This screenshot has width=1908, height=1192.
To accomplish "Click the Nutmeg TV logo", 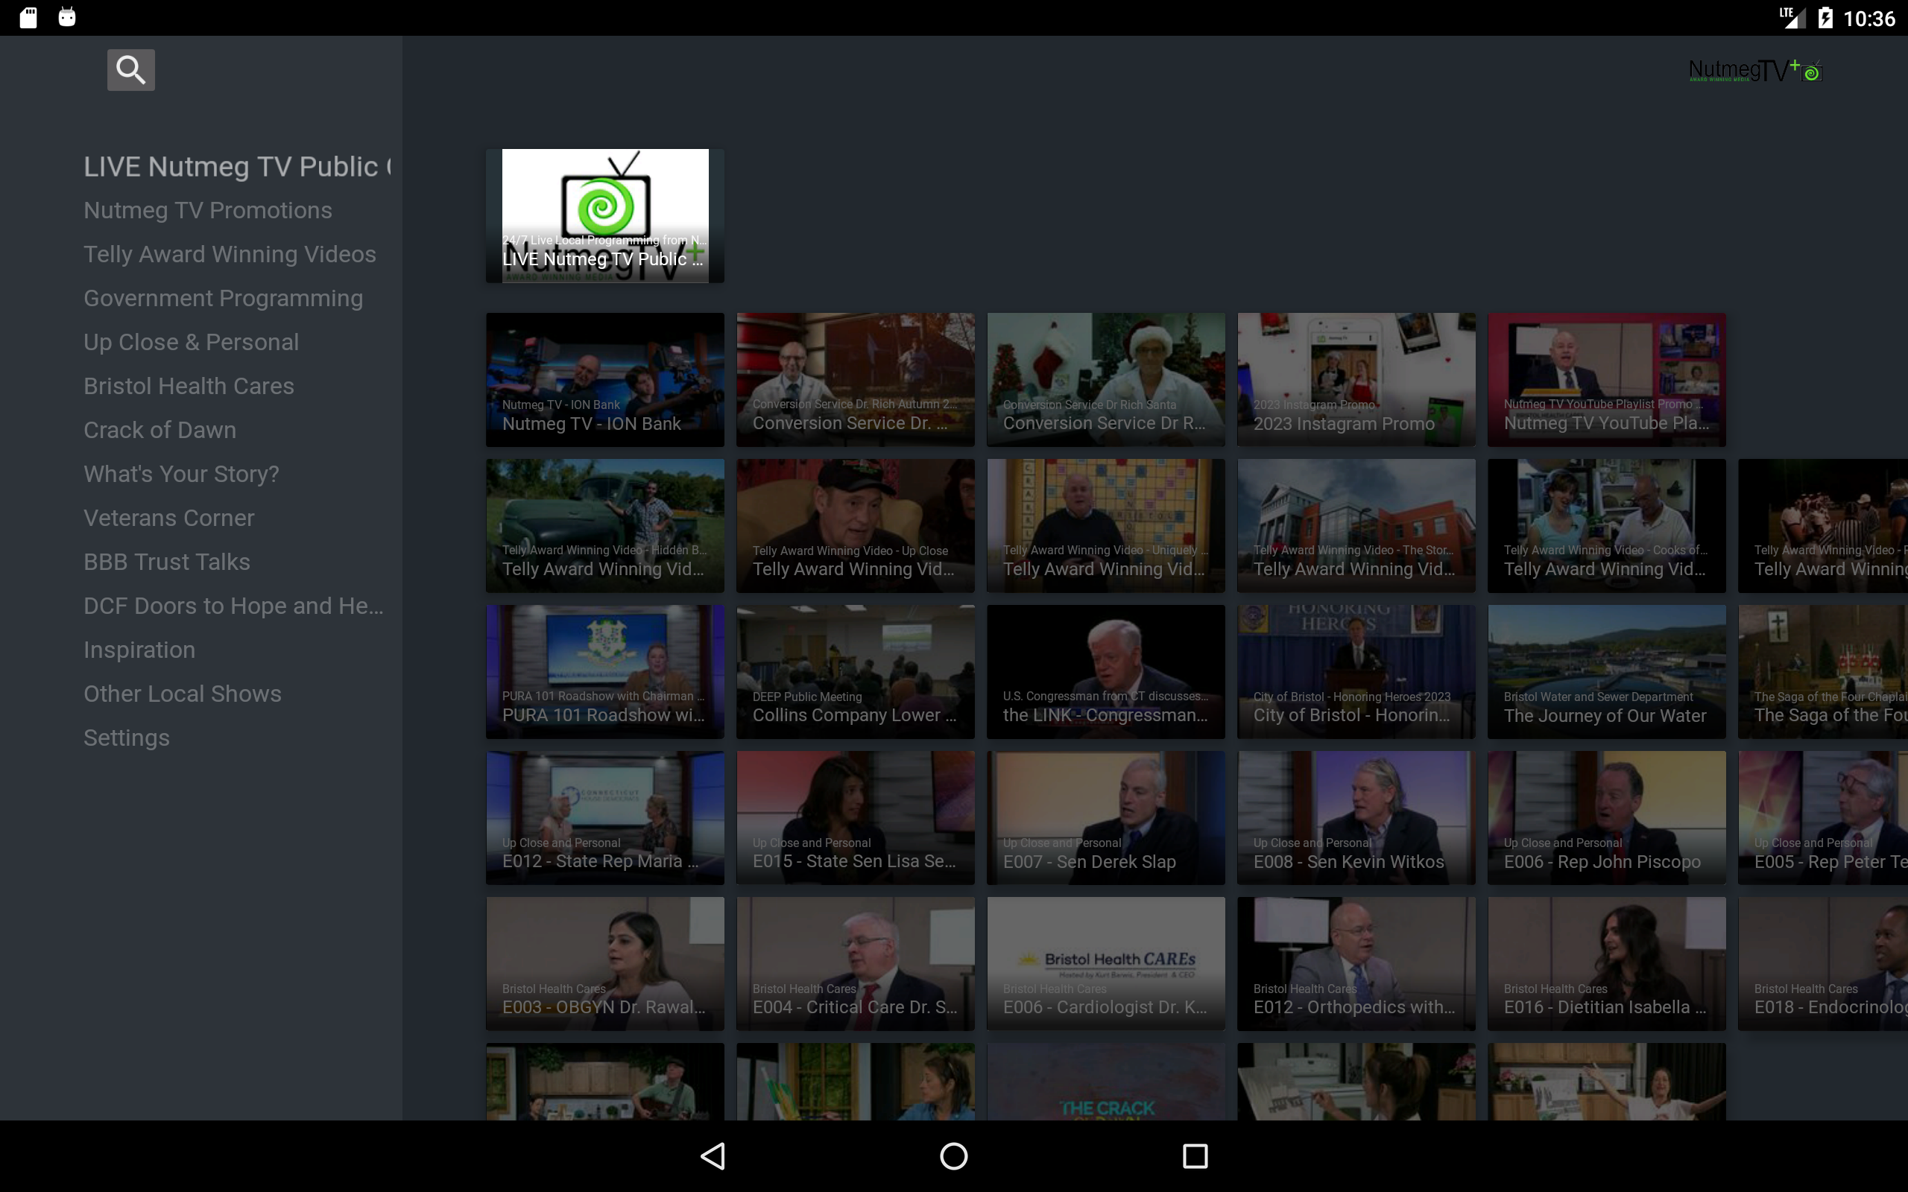I will 1754,69.
